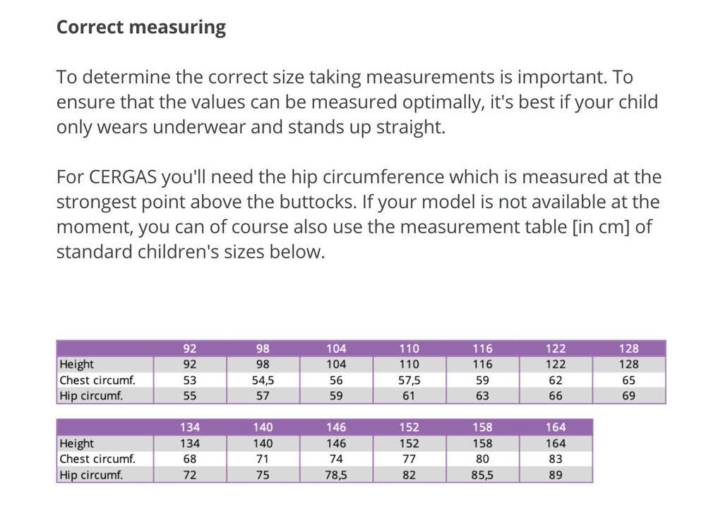Click the size 110 column header

pyautogui.click(x=409, y=349)
